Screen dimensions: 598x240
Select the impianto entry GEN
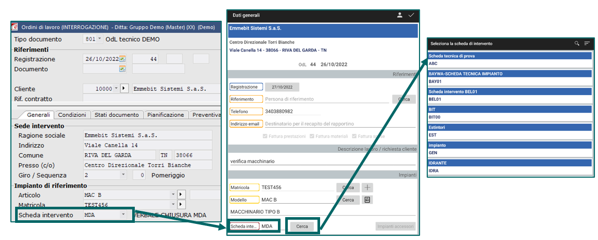tap(510, 149)
